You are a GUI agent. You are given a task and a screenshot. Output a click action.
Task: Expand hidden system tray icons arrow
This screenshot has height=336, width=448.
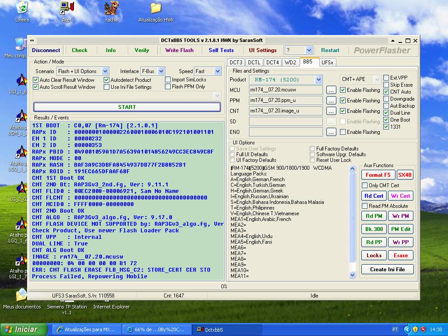(407, 329)
